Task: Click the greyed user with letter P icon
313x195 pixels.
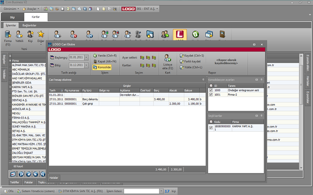Action: [x=138, y=34]
